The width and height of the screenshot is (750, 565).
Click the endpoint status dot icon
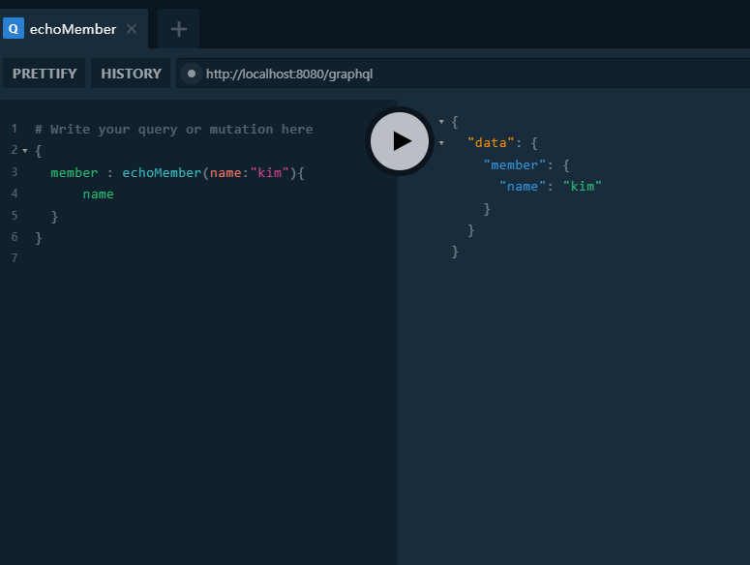pyautogui.click(x=192, y=74)
